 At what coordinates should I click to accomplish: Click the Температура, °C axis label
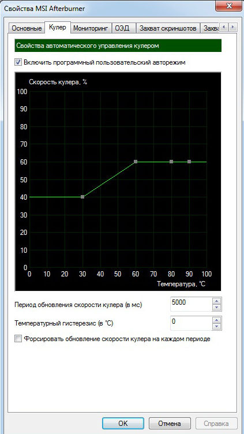pyautogui.click(x=182, y=284)
